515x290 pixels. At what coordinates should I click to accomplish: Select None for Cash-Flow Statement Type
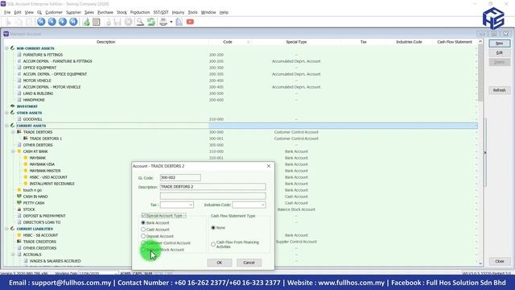coord(213,227)
